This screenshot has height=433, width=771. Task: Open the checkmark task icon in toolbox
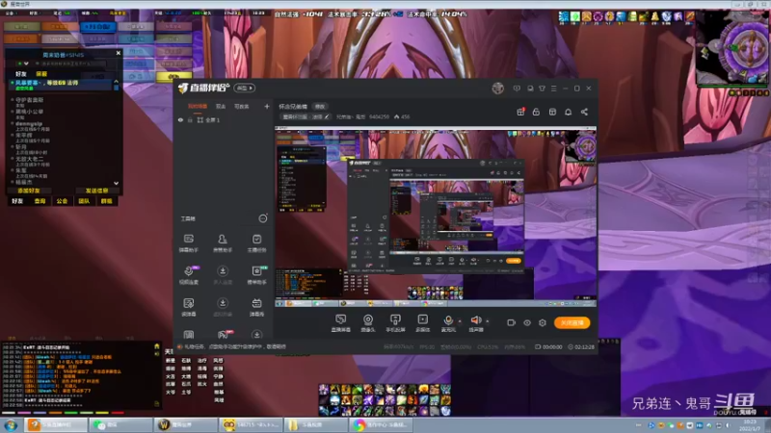point(256,243)
